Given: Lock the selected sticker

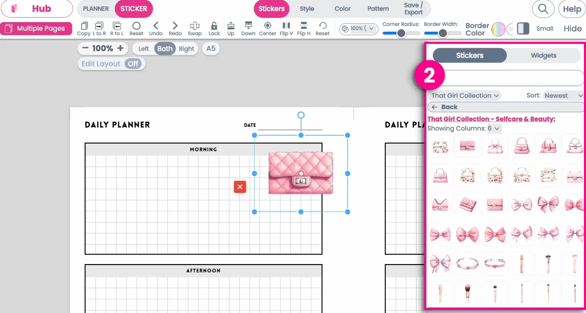Looking at the screenshot, I should pos(214,29).
